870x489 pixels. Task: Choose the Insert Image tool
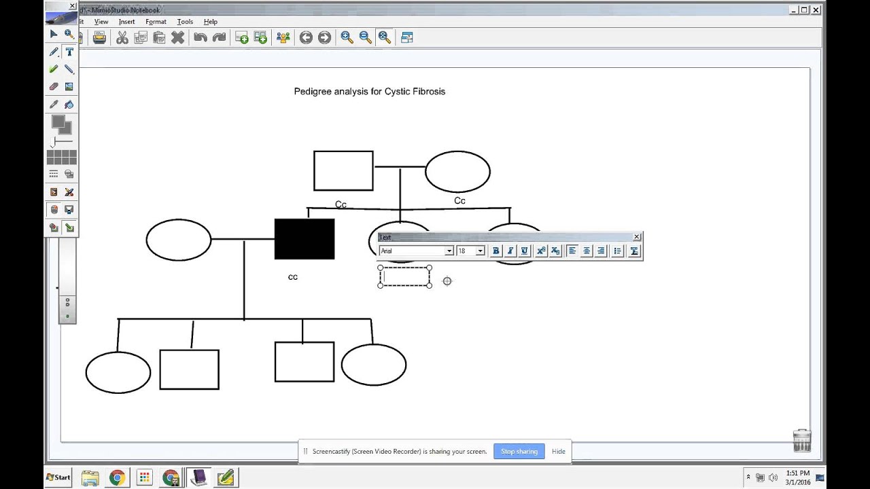coord(69,86)
